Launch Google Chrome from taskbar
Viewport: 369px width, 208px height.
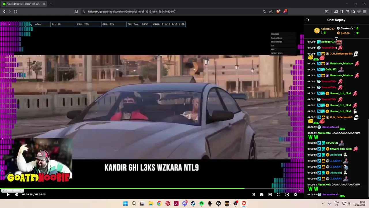pyautogui.click(x=159, y=203)
